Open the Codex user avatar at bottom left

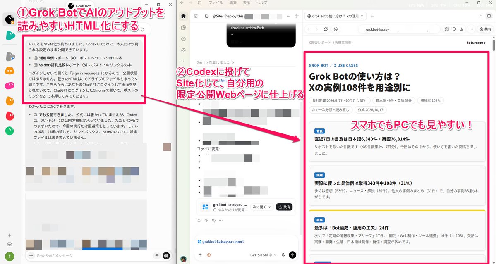coord(184,259)
